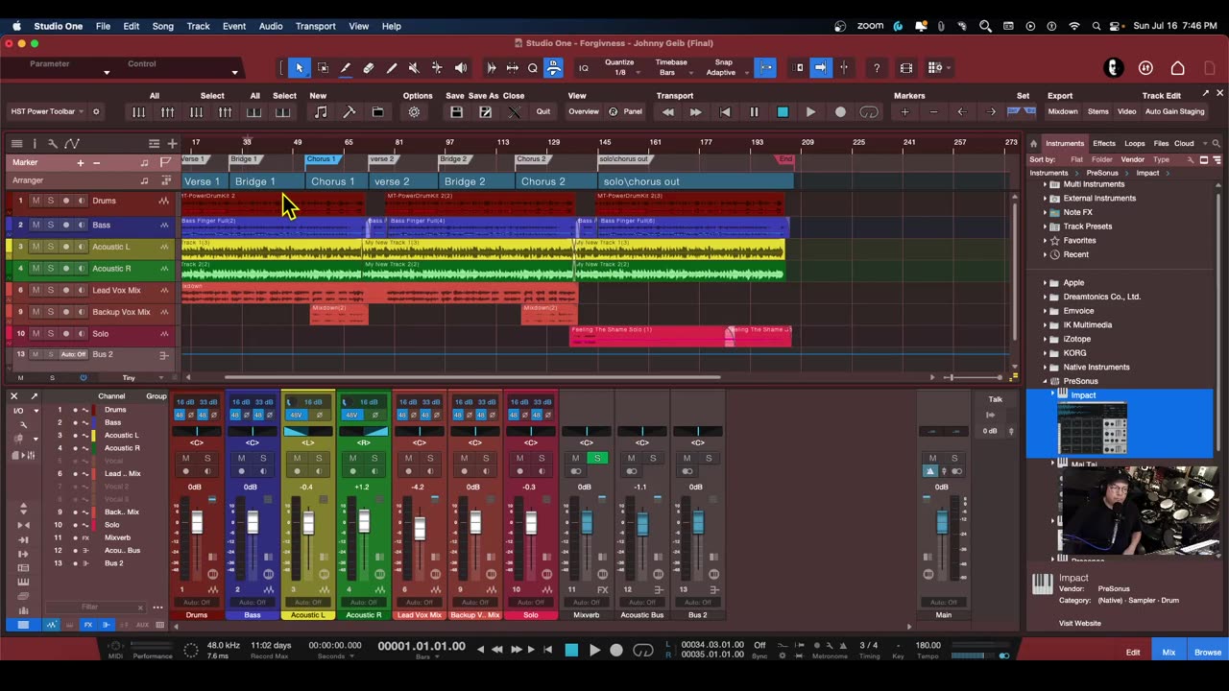Remove marker with minus in Marker row
The width and height of the screenshot is (1229, 691).
(x=96, y=162)
